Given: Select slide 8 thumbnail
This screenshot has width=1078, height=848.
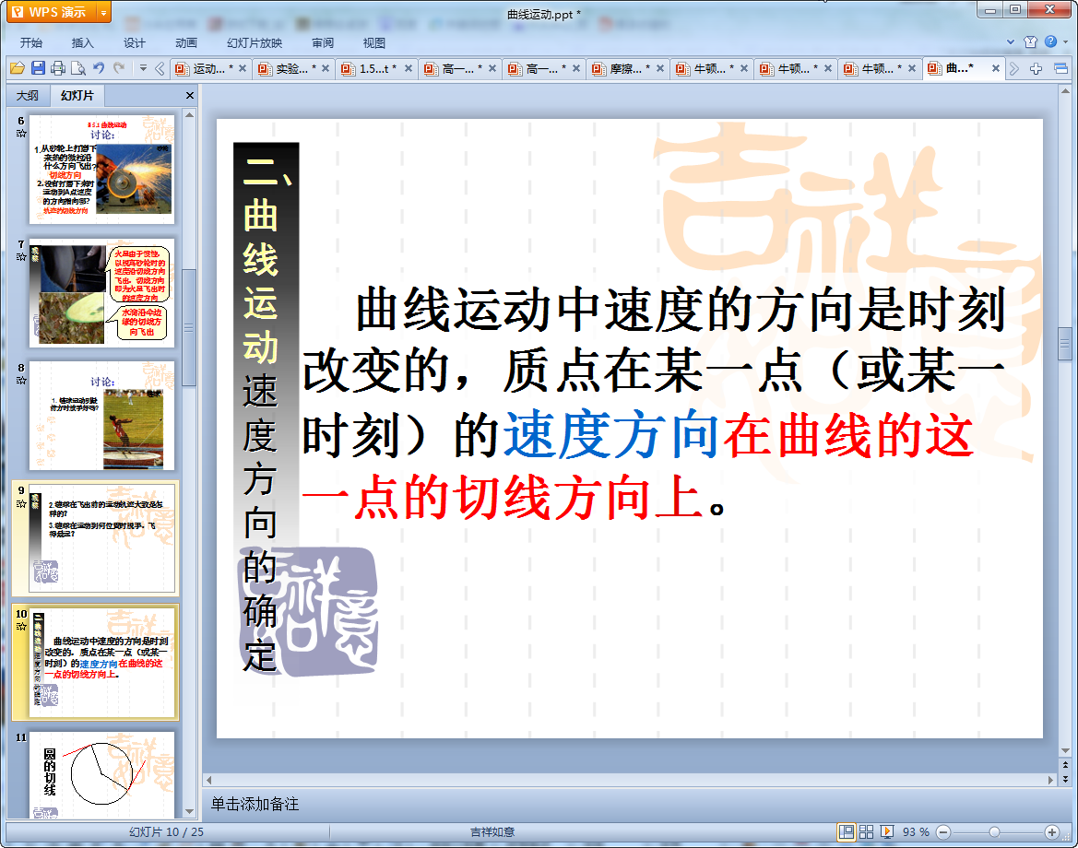Looking at the screenshot, I should [x=101, y=416].
